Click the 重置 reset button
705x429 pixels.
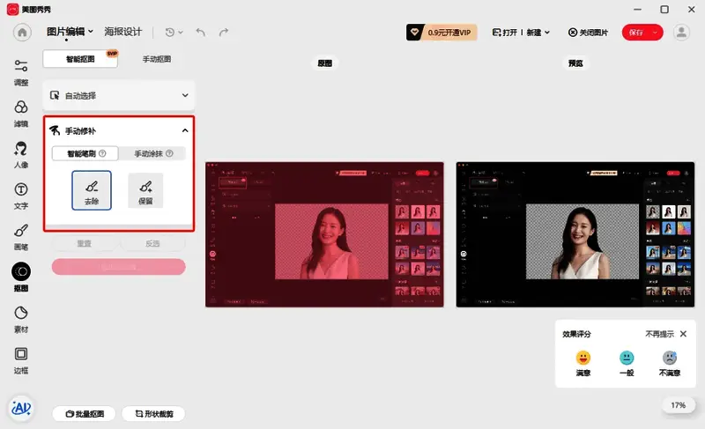coord(84,243)
